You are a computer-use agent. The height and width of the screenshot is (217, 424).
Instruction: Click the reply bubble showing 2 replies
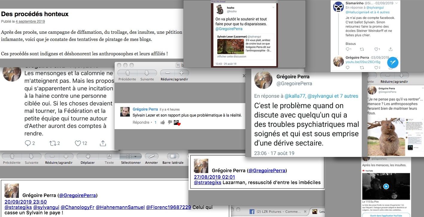[28, 143]
